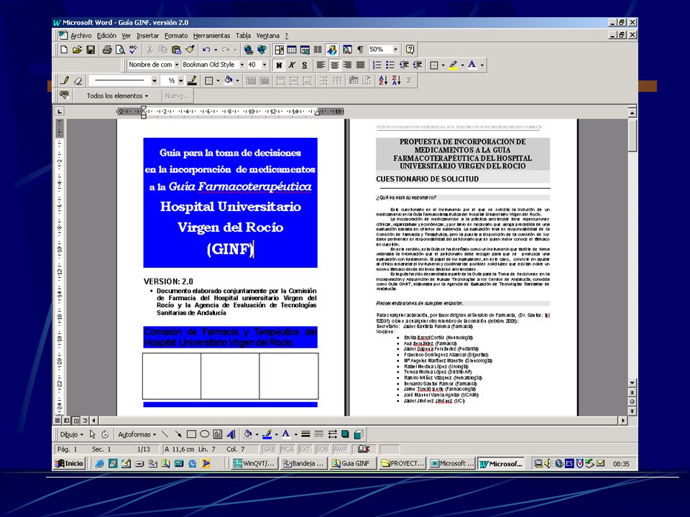690x517 pixels.
Task: Run the spelling and grammar check
Action: coord(133,50)
